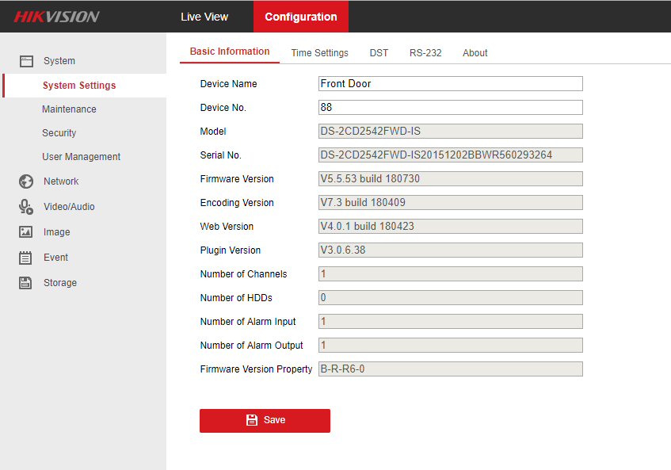This screenshot has height=470, width=671.
Task: Open Maintenance in the sidebar
Action: [69, 109]
